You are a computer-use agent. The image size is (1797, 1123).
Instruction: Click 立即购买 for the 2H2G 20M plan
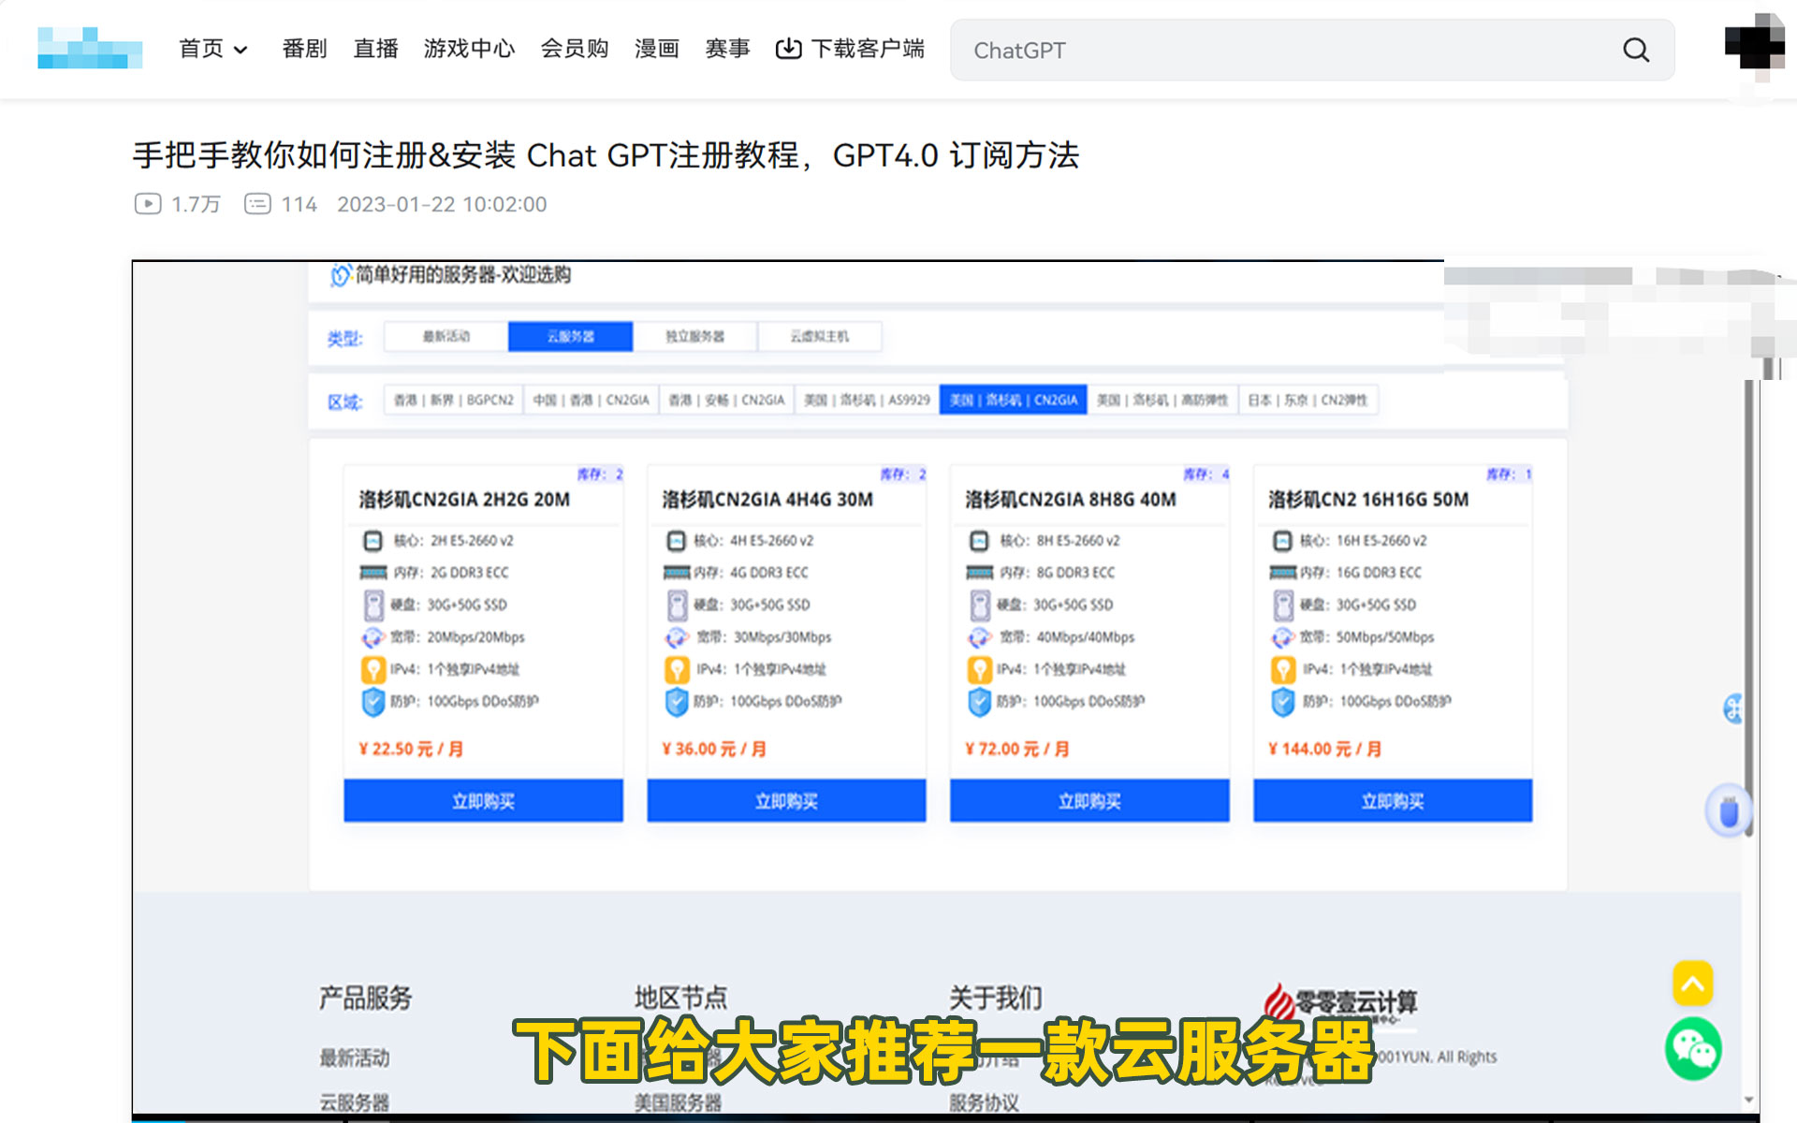click(483, 801)
